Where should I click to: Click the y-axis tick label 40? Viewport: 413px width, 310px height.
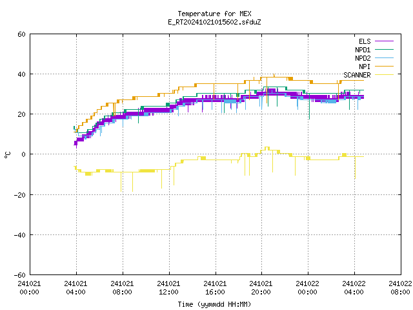[21, 74]
